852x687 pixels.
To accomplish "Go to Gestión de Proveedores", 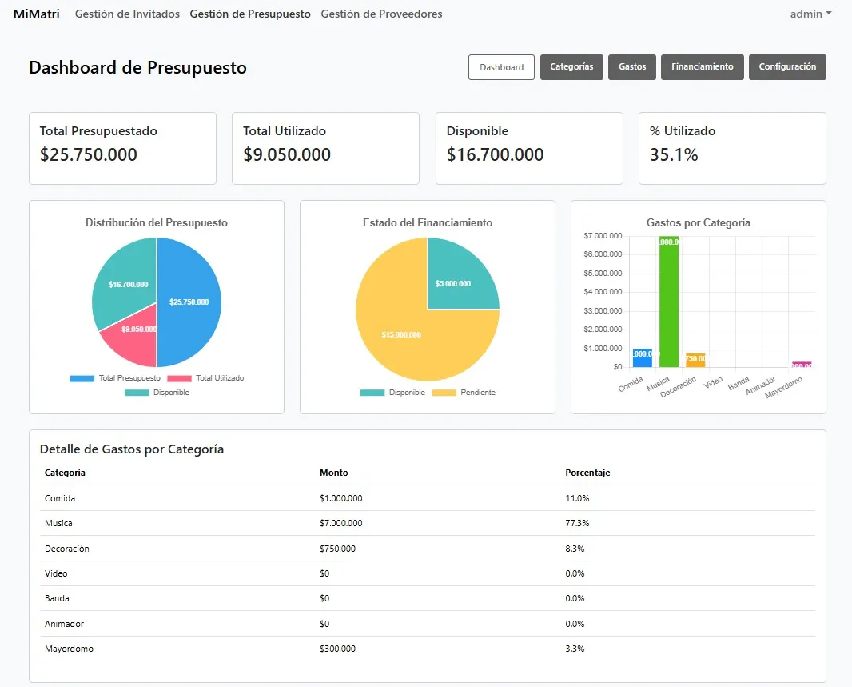I will point(381,14).
